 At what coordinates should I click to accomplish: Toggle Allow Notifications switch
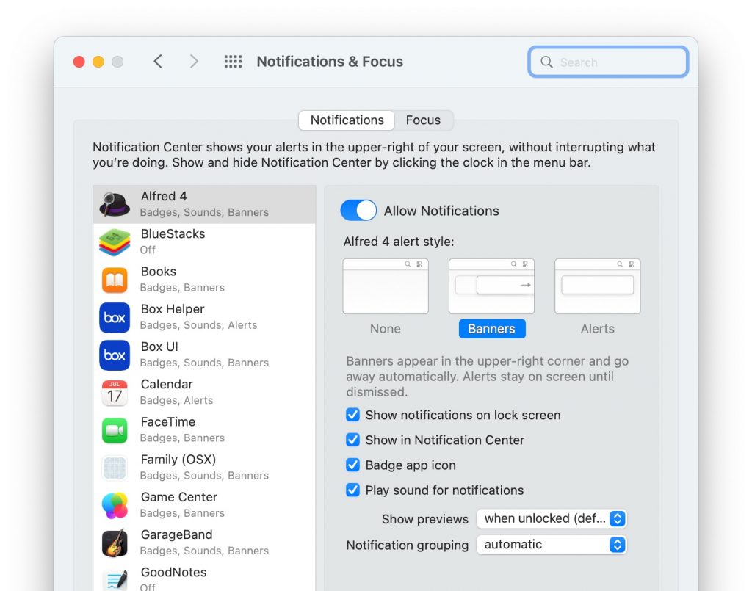[358, 211]
